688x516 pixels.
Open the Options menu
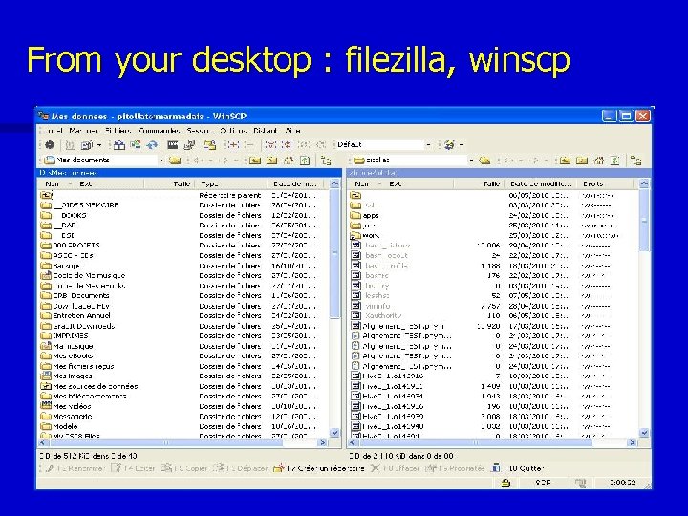[233, 131]
